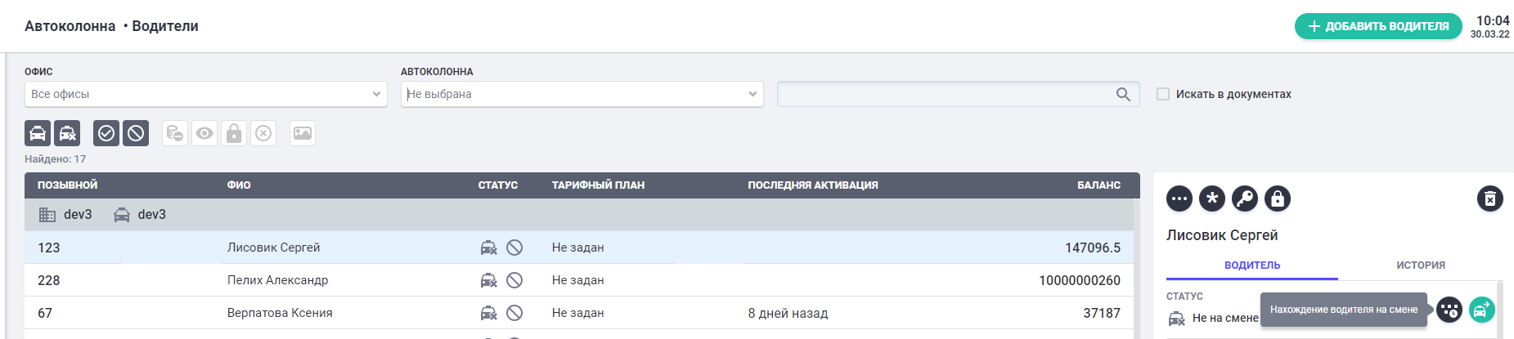Click the 'Добавить водителя' button
This screenshot has width=1514, height=339.
(1377, 26)
